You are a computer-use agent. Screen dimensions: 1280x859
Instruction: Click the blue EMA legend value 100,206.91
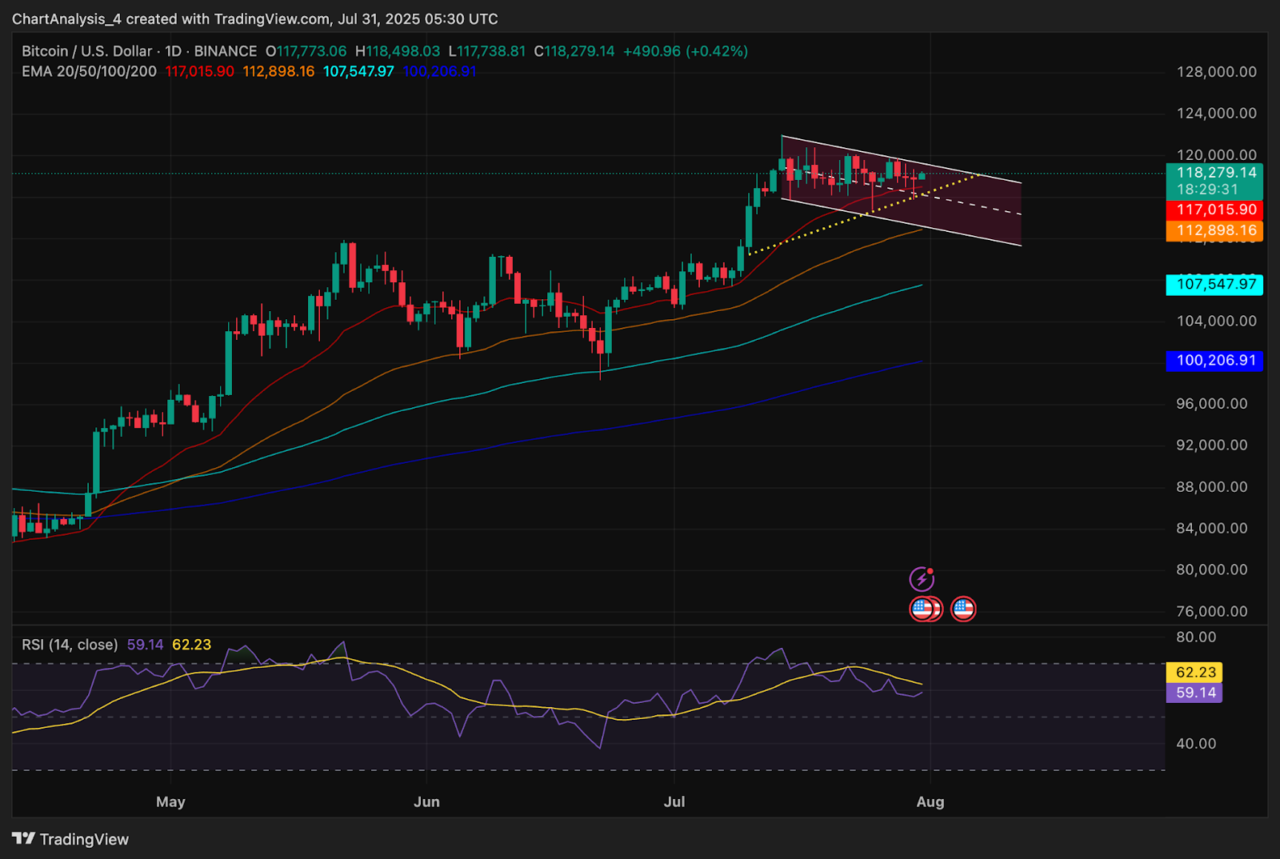pyautogui.click(x=439, y=71)
